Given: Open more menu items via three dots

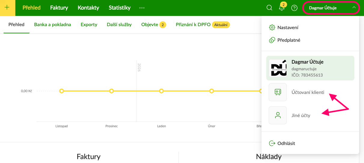Looking at the screenshot, I should tap(142, 8).
